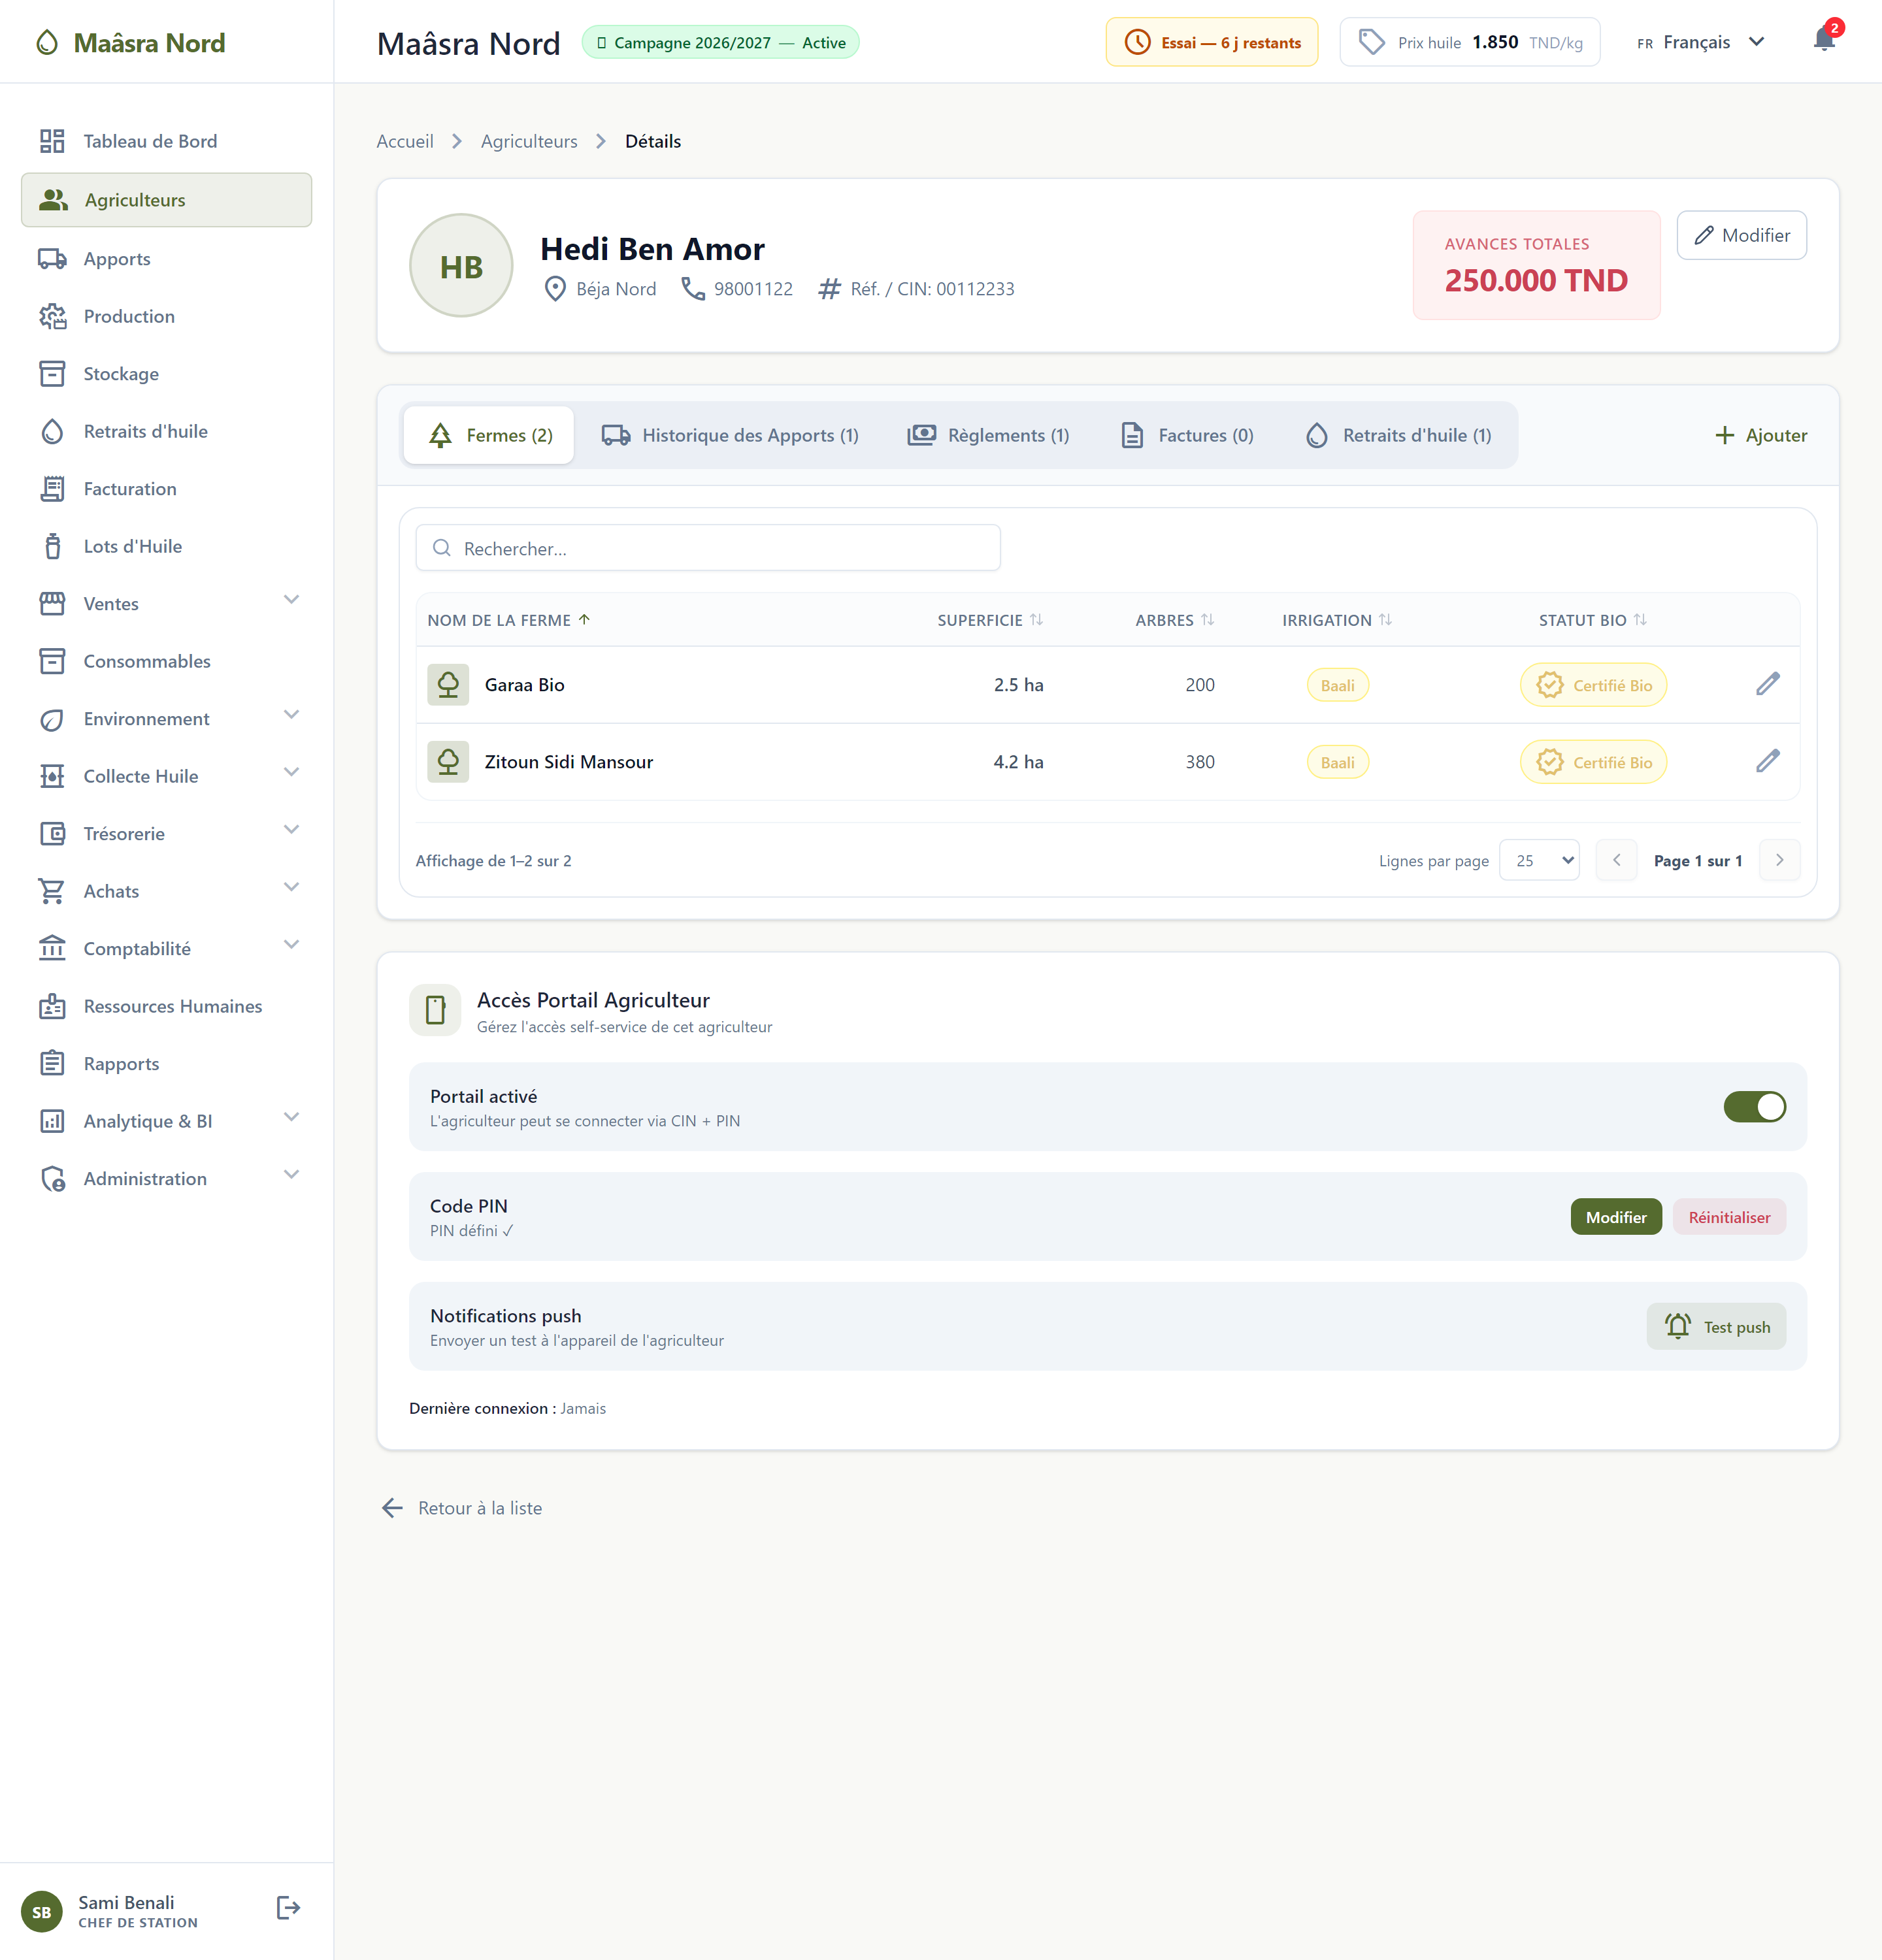Click the Stockage box icon in sidebar
The image size is (1882, 1960).
point(52,374)
